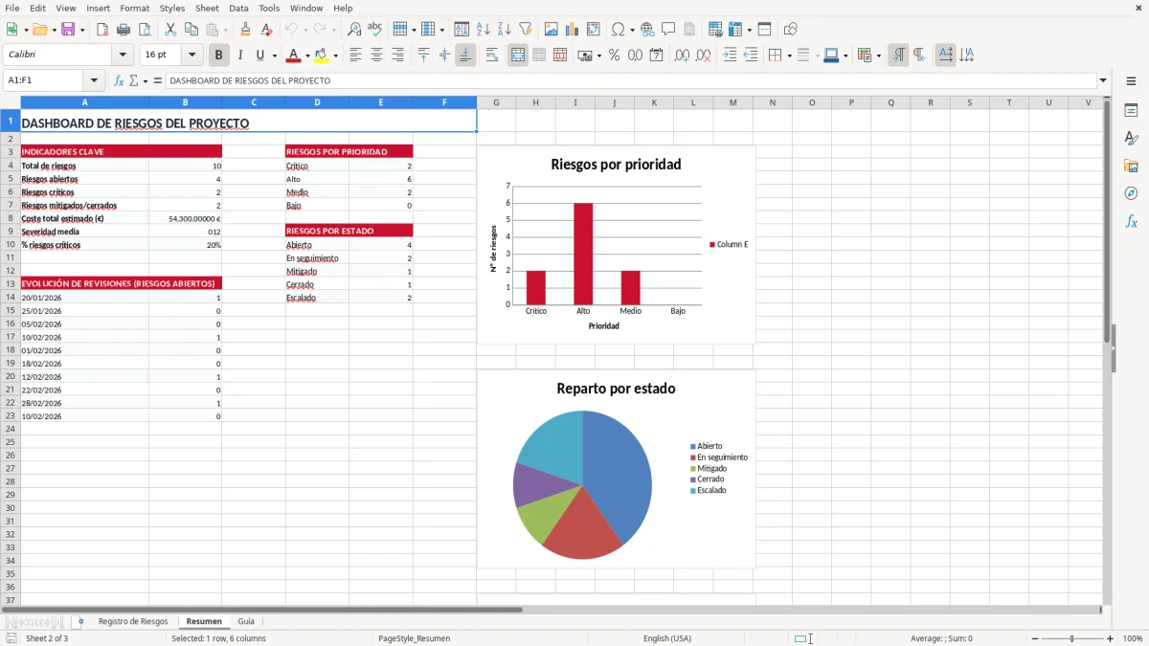Toggle Wrap Text button
Image resolution: width=1149 pixels, height=646 pixels.
coord(492,56)
